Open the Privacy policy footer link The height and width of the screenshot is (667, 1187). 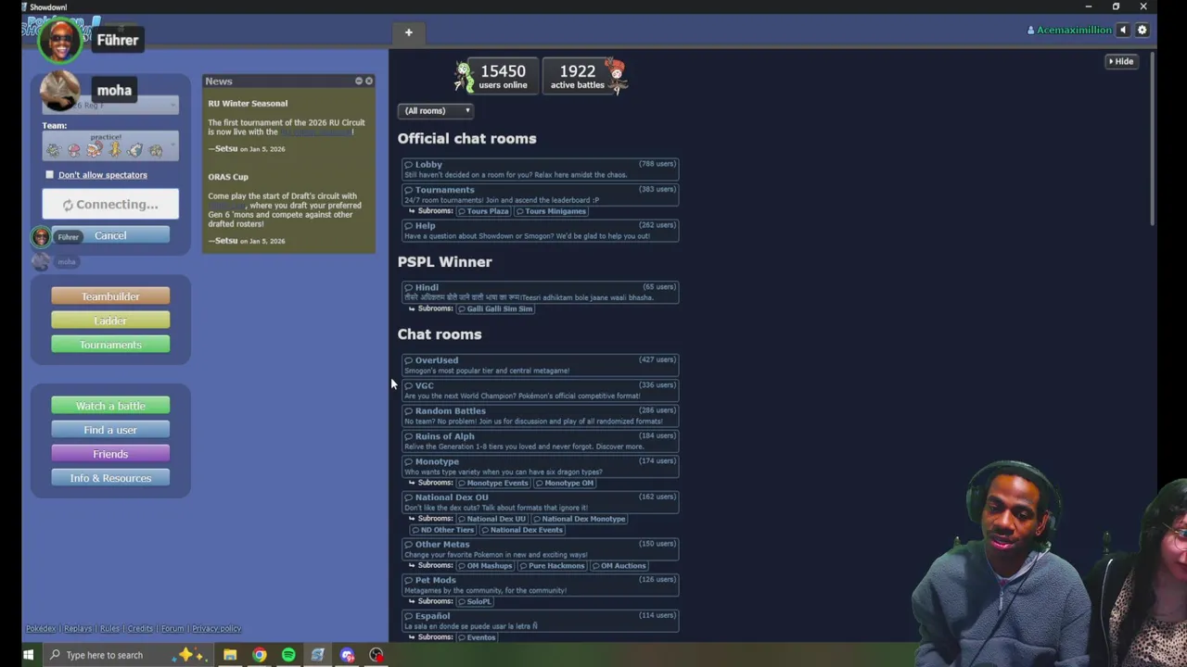(216, 628)
